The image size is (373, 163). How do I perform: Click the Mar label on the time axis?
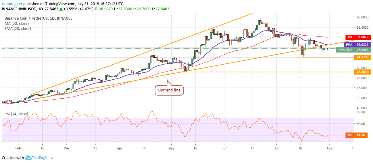pos(67,149)
